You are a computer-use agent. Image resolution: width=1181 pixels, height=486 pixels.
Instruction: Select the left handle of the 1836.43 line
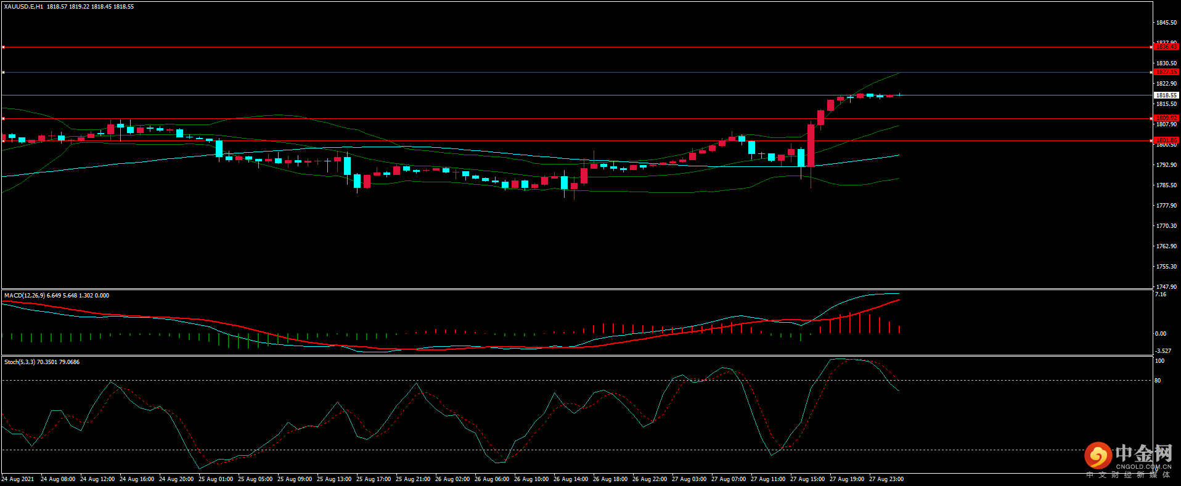coord(3,47)
